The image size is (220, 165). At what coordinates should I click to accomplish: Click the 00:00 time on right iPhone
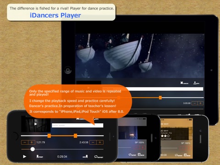(x=164, y=155)
